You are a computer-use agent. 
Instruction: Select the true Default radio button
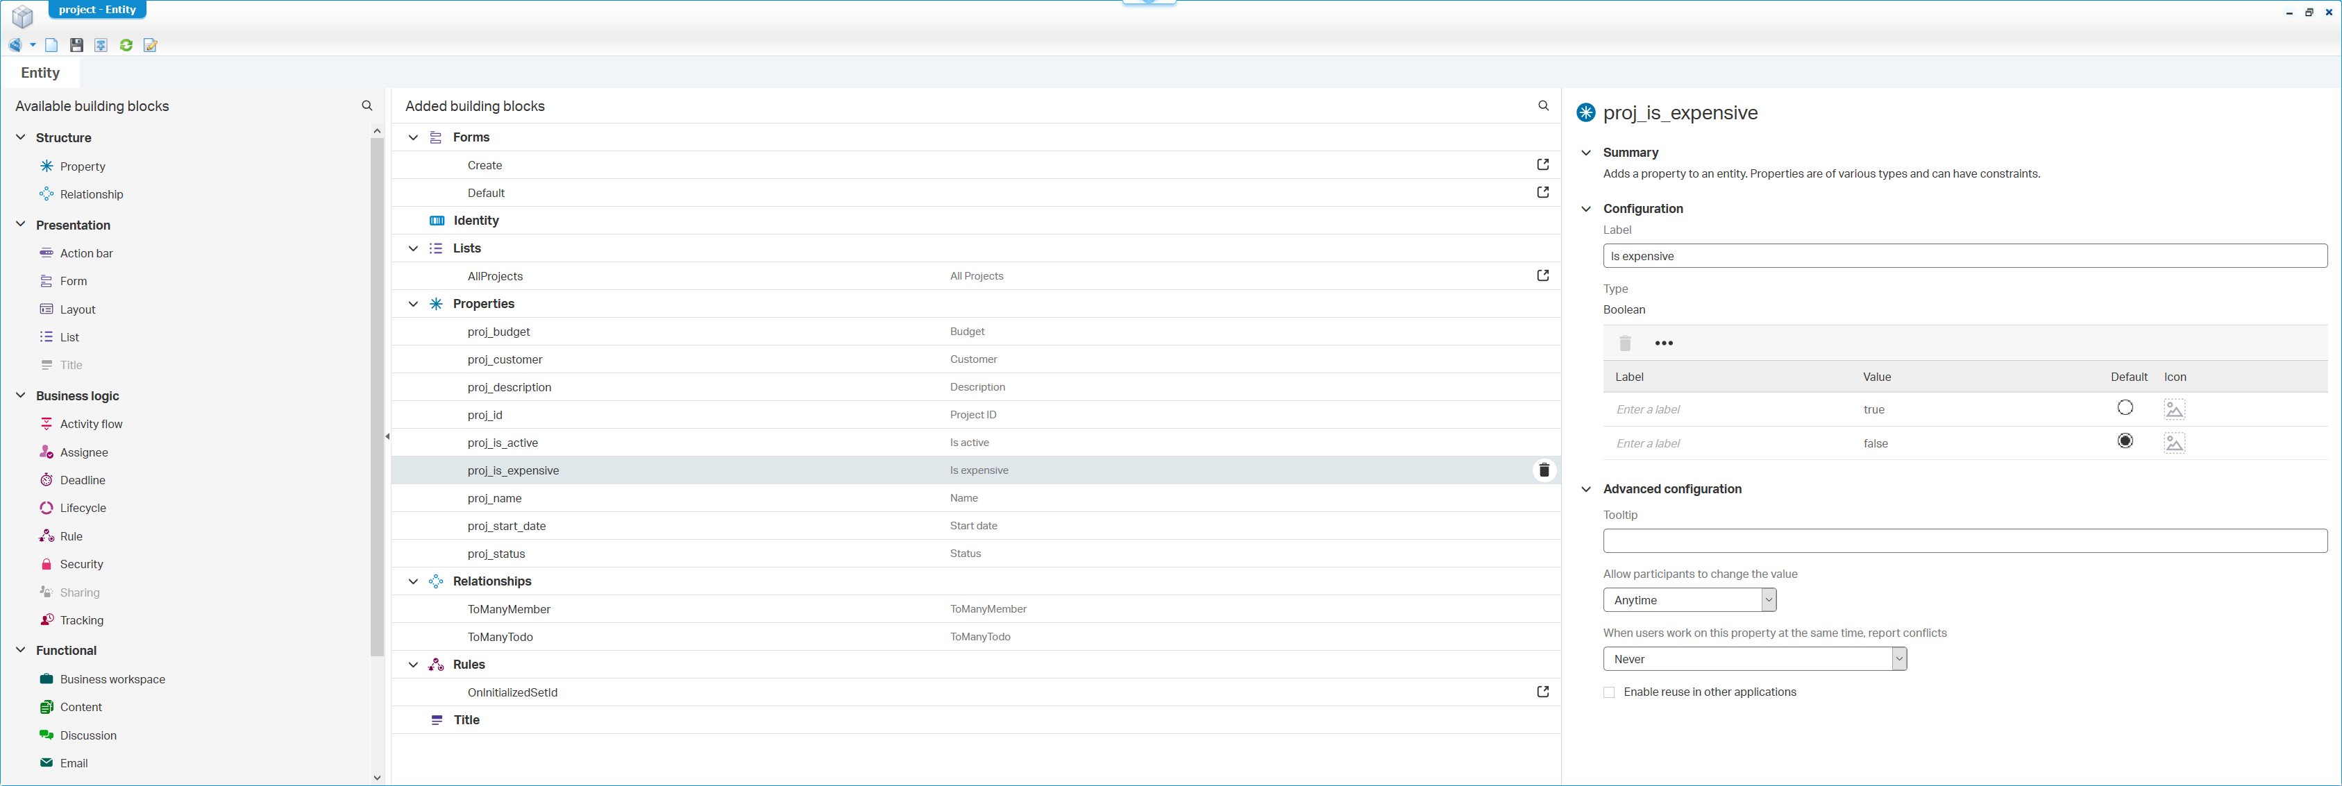point(2124,408)
